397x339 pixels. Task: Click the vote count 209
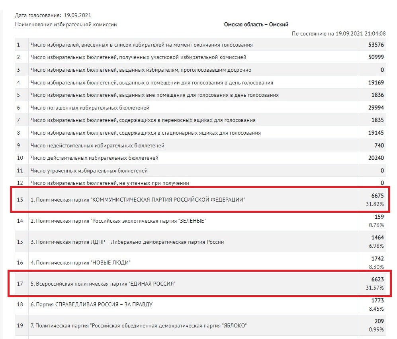[x=379, y=321]
